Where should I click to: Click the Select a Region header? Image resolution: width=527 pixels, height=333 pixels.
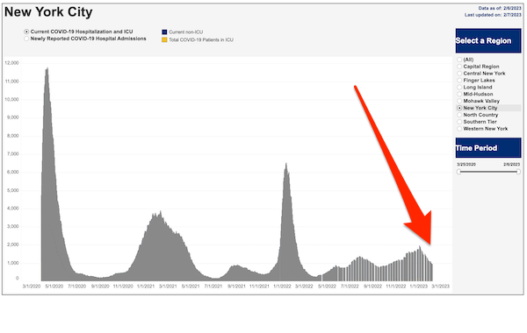(x=488, y=41)
